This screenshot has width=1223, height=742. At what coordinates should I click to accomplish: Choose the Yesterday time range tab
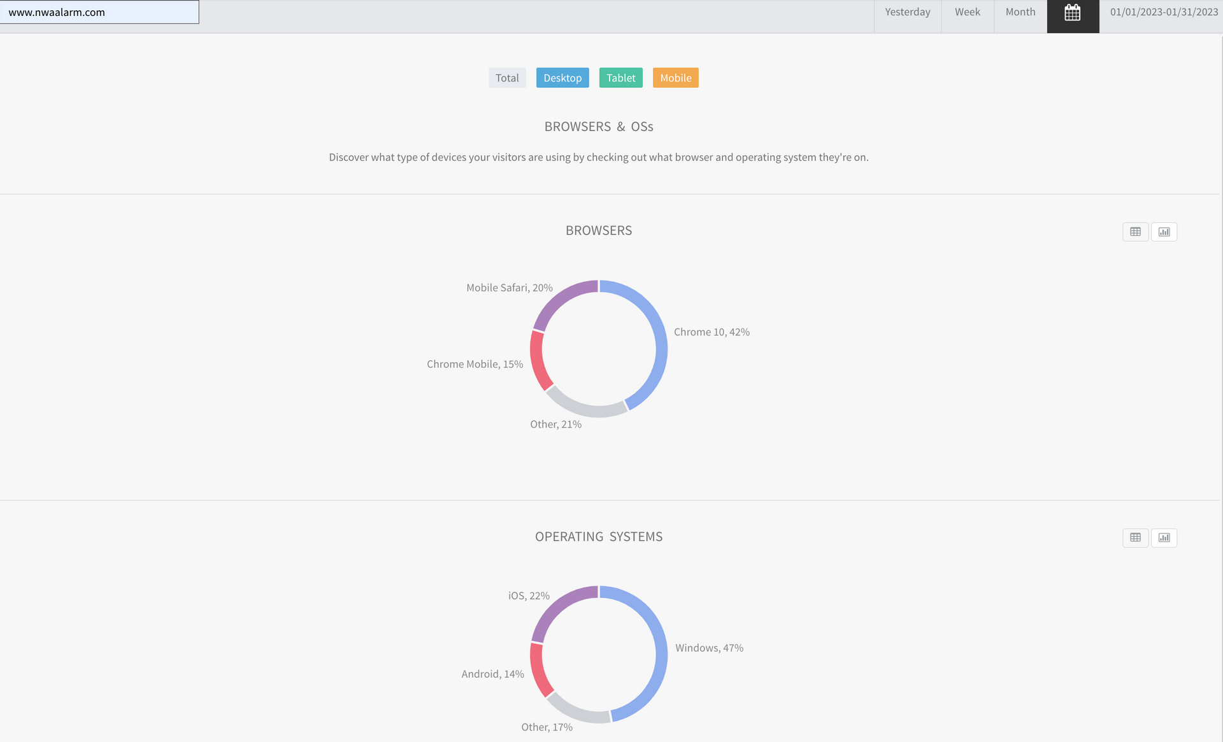(907, 12)
